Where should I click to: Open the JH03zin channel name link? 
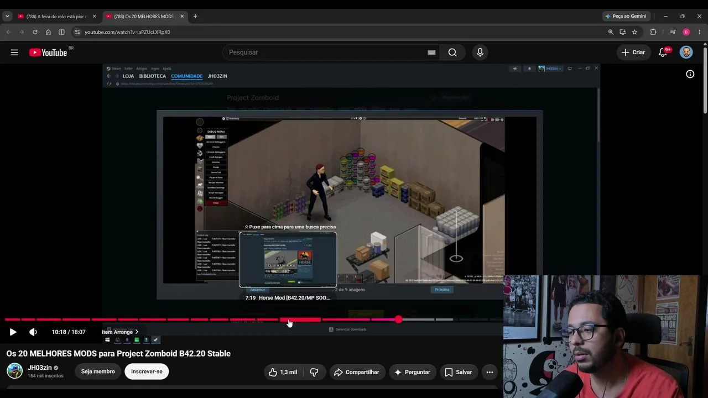click(x=40, y=368)
